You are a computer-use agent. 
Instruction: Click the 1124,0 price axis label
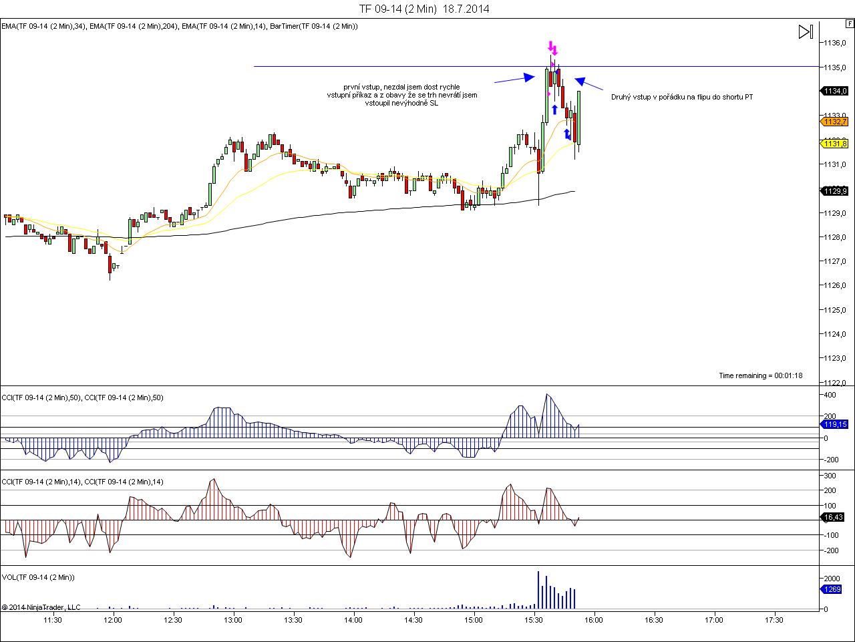pos(835,334)
